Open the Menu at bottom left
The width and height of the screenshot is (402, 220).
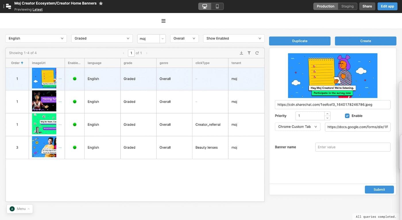20,209
